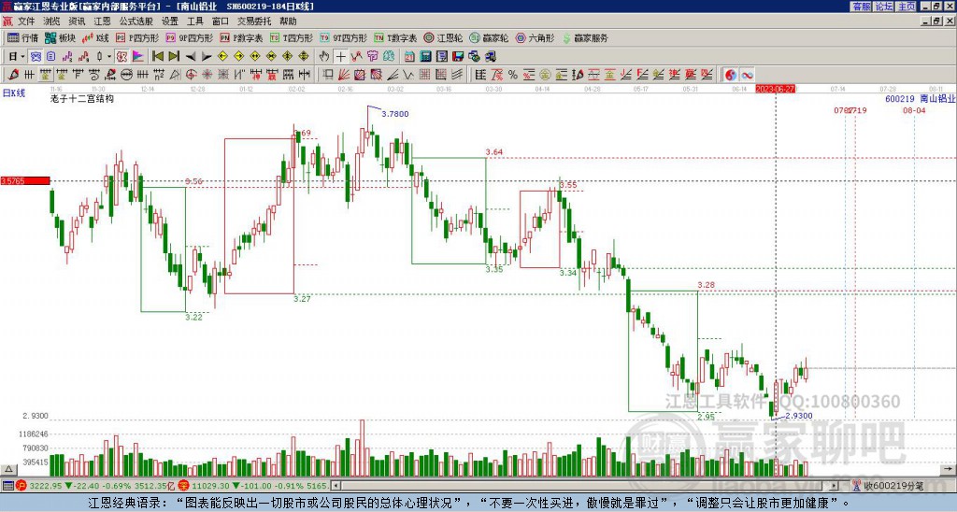Click the horizontal scrollbar left arrow
Image resolution: width=957 pixels, height=512 pixels.
click(336, 486)
